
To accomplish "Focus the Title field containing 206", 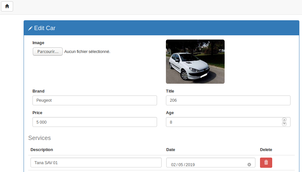I will [x=228, y=100].
